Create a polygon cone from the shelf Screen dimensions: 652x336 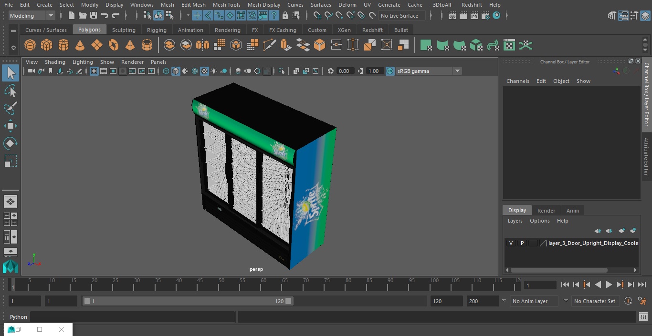pos(80,45)
